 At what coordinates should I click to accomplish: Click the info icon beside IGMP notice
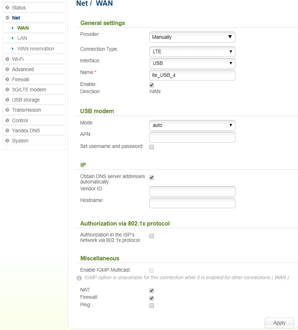coord(79,278)
